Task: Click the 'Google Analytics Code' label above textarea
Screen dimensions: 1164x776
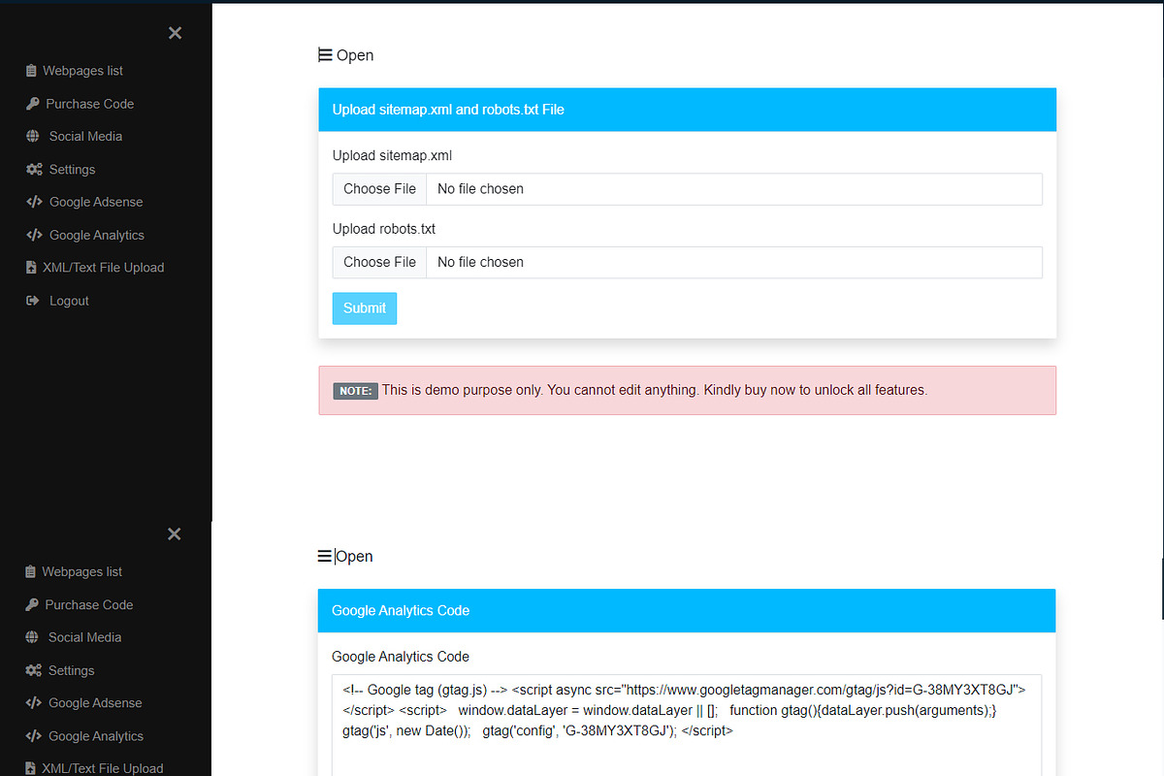Action: [401, 657]
